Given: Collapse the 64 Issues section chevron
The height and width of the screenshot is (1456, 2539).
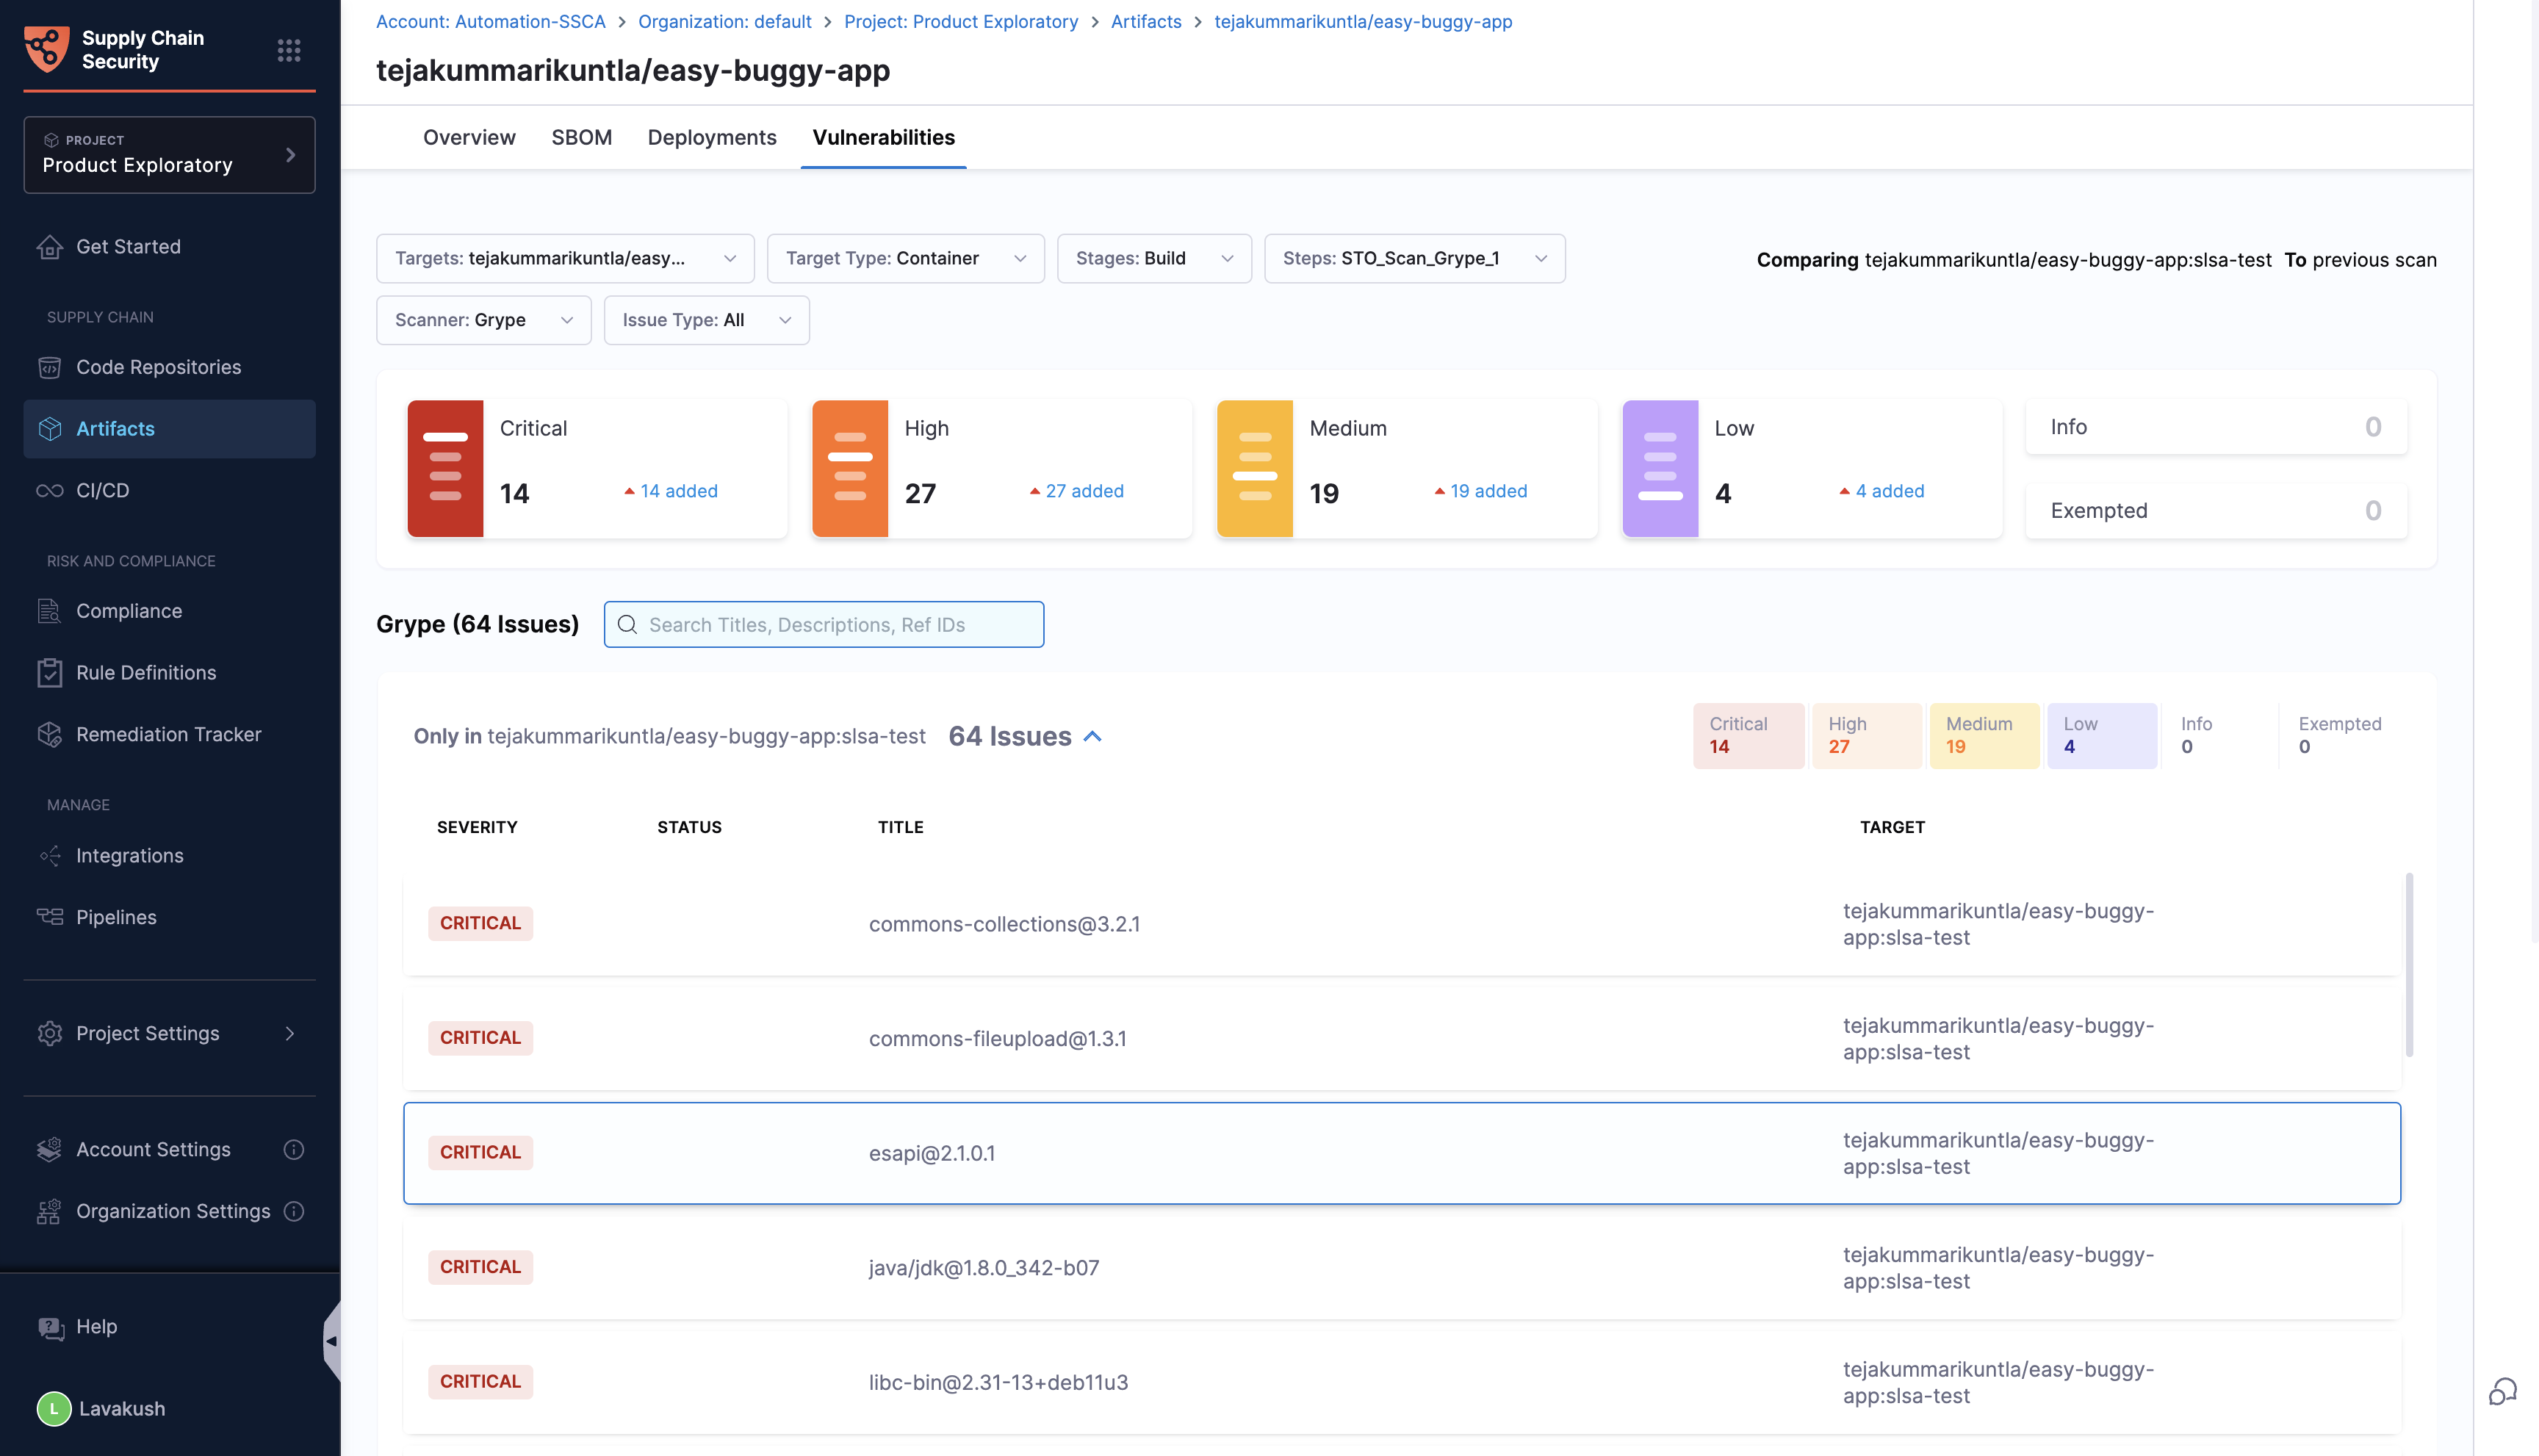Looking at the screenshot, I should coord(1093,736).
